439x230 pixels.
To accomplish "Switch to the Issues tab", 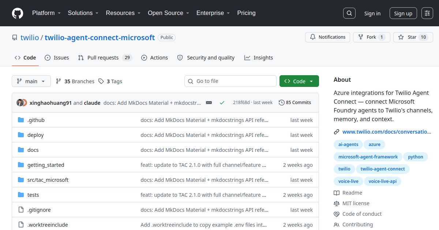I will coord(57,58).
